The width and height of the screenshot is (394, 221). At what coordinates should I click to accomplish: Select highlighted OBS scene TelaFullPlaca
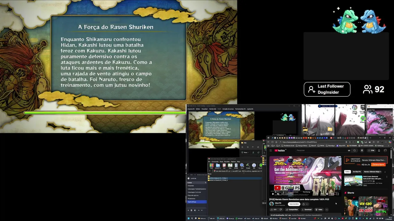click(197, 202)
